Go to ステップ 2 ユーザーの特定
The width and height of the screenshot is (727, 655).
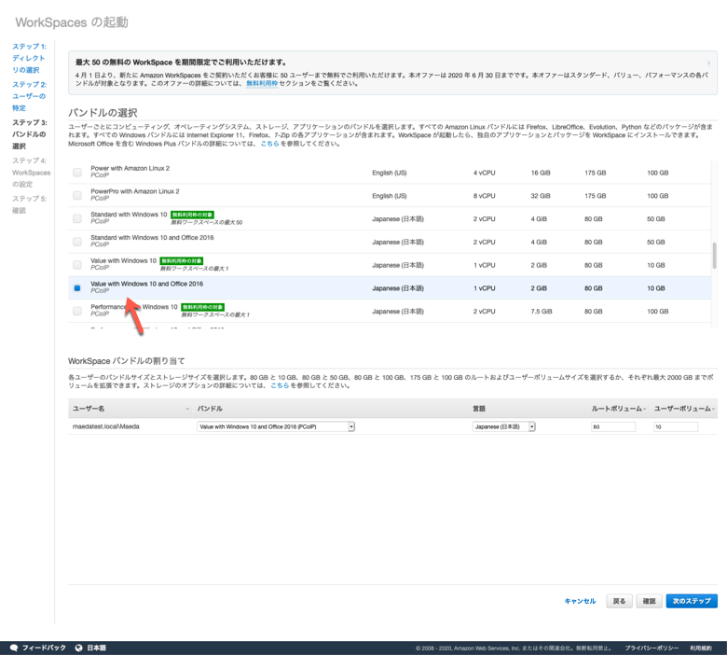click(x=29, y=96)
